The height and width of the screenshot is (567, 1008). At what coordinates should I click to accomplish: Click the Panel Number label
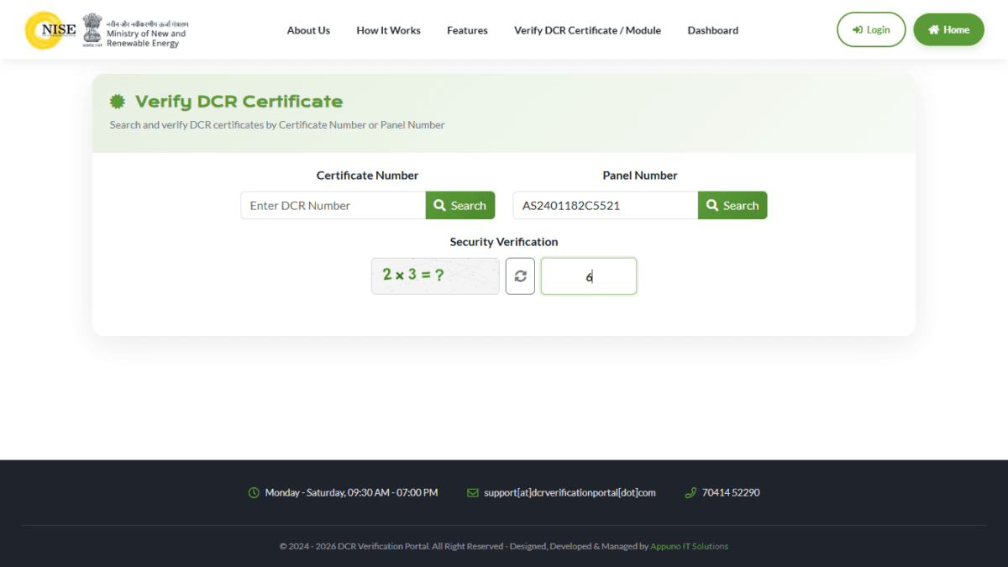click(640, 176)
